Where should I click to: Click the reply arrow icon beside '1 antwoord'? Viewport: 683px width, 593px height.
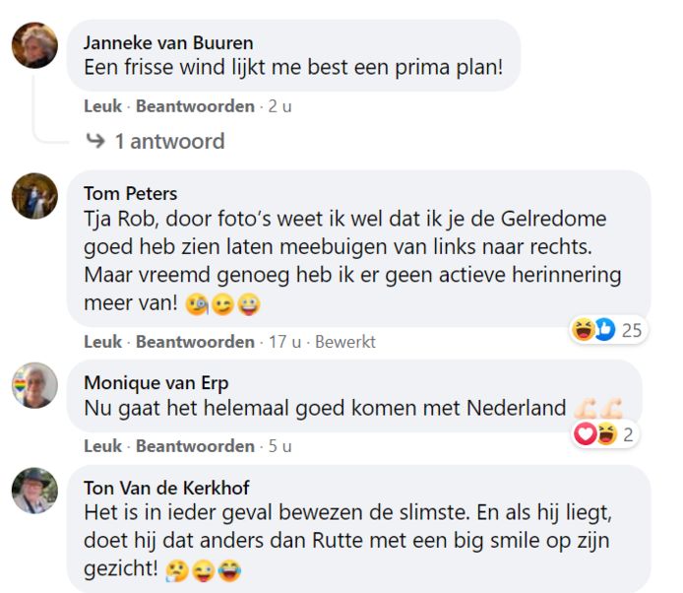[x=95, y=141]
